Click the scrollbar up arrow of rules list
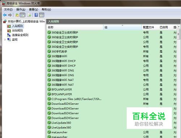 pos(179,27)
